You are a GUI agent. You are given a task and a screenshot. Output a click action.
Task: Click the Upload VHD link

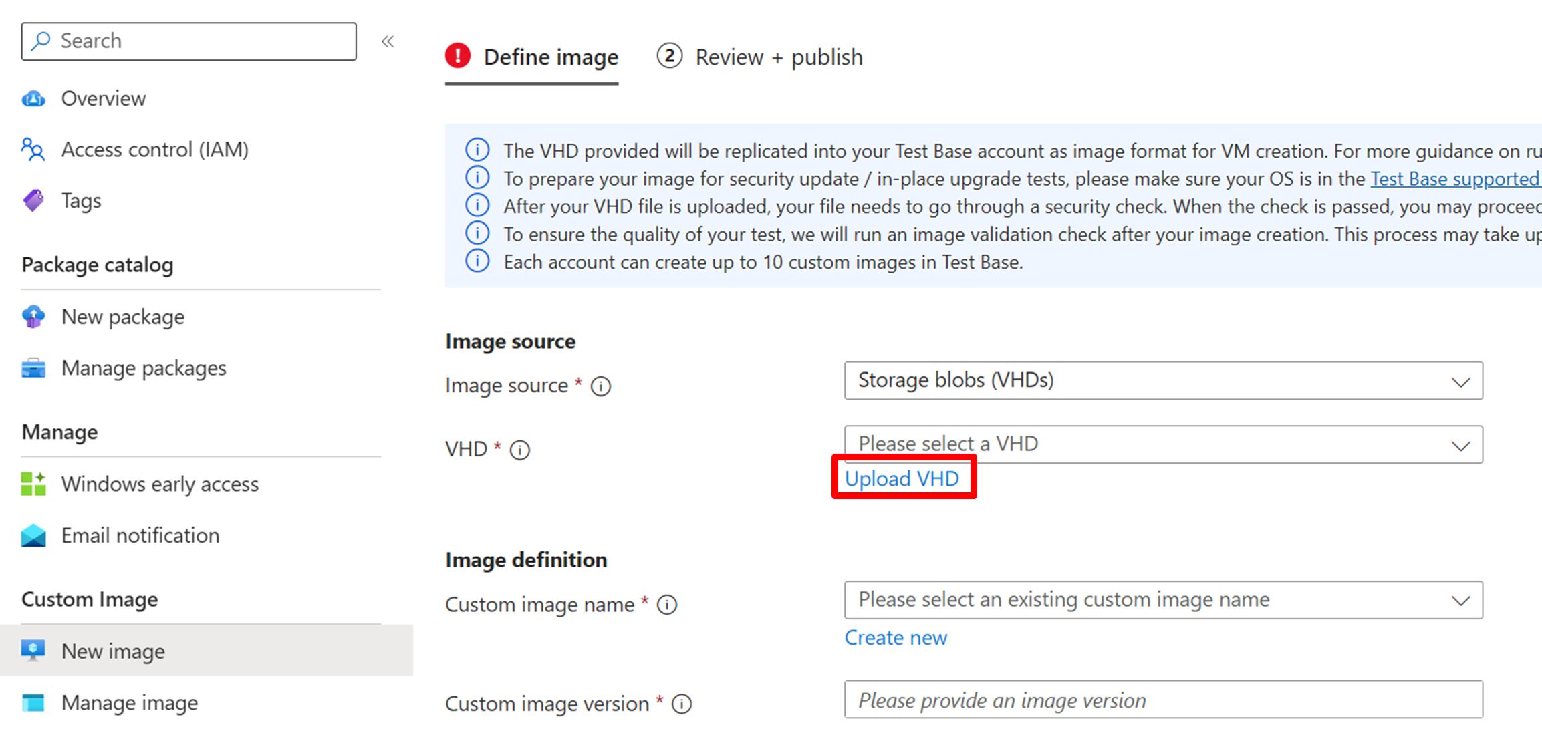point(902,479)
